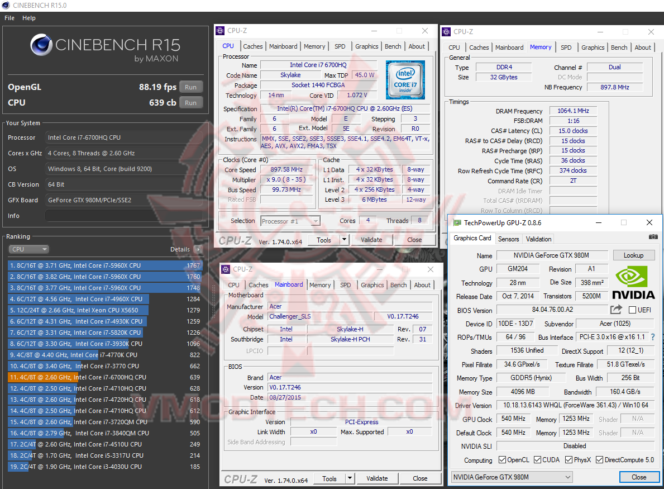
Task: Select ranking row 19 Core i3-4030U
Action: click(104, 467)
